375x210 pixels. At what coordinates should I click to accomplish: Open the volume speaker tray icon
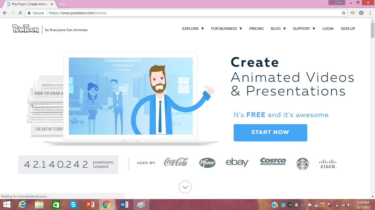click(349, 205)
